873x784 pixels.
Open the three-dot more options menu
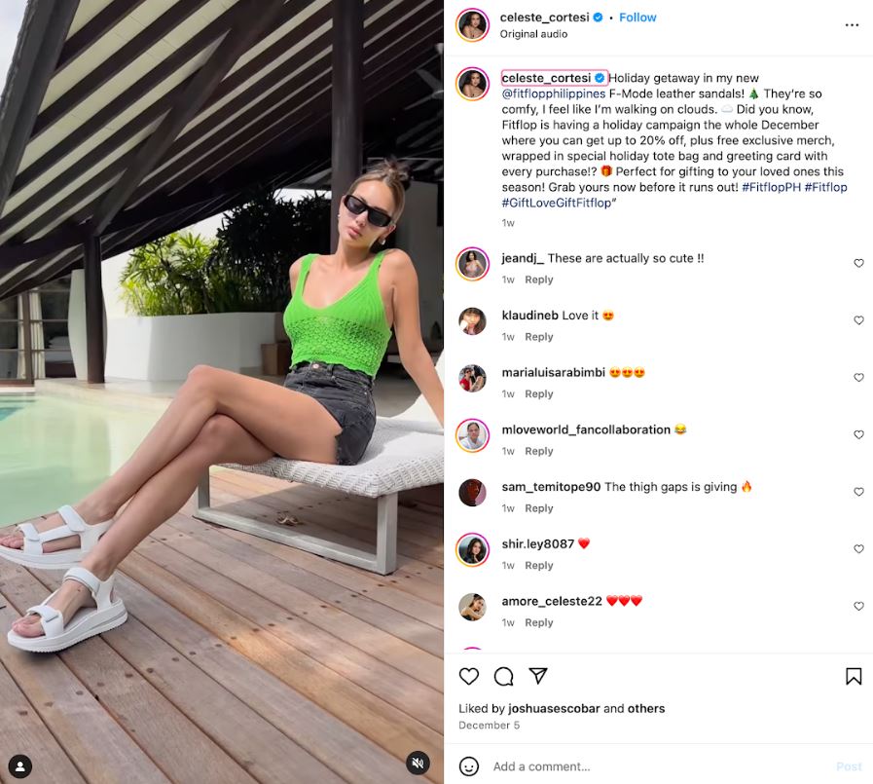coord(852,25)
